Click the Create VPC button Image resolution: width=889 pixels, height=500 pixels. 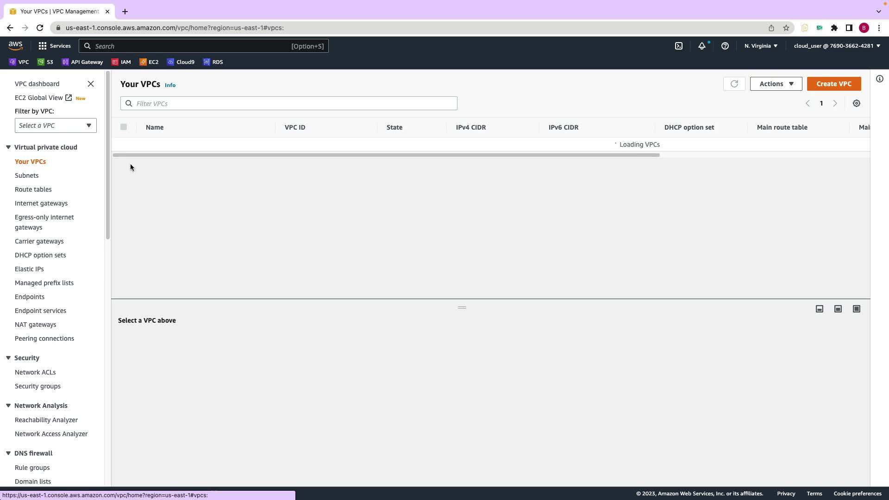point(833,84)
